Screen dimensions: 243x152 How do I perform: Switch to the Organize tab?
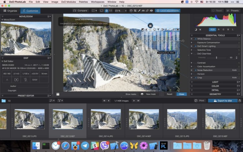[10, 11]
